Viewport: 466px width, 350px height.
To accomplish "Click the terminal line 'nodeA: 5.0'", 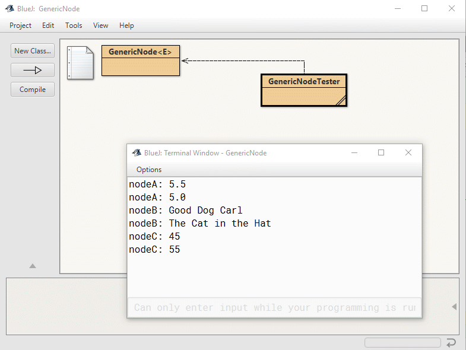I will click(157, 198).
